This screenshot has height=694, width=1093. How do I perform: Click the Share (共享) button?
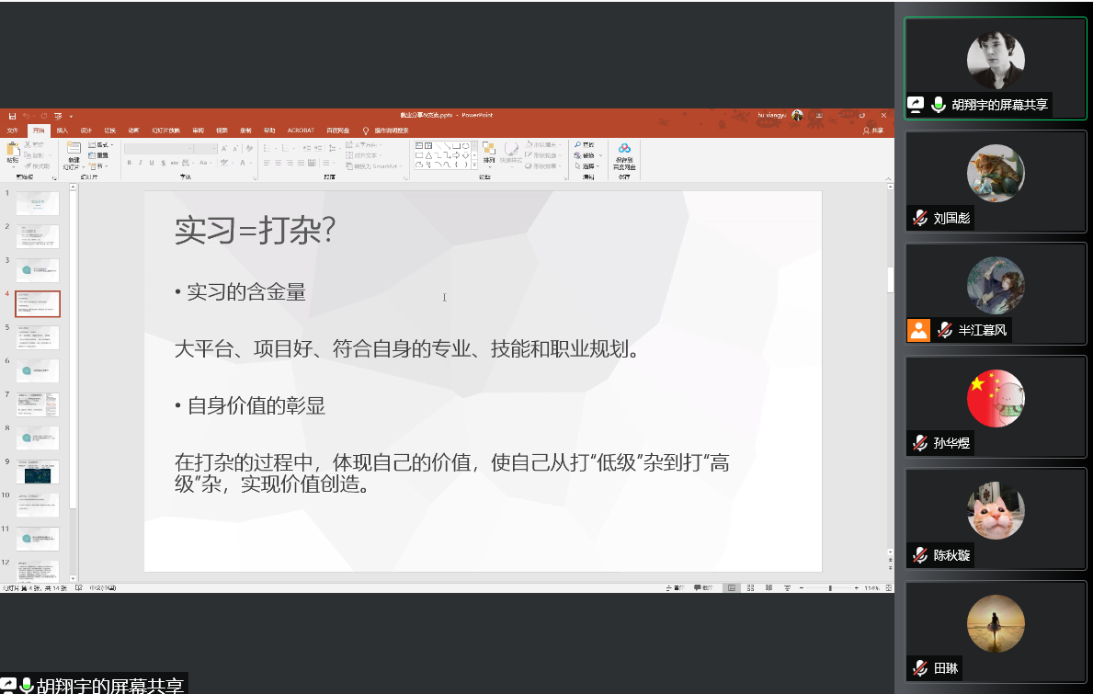(872, 131)
